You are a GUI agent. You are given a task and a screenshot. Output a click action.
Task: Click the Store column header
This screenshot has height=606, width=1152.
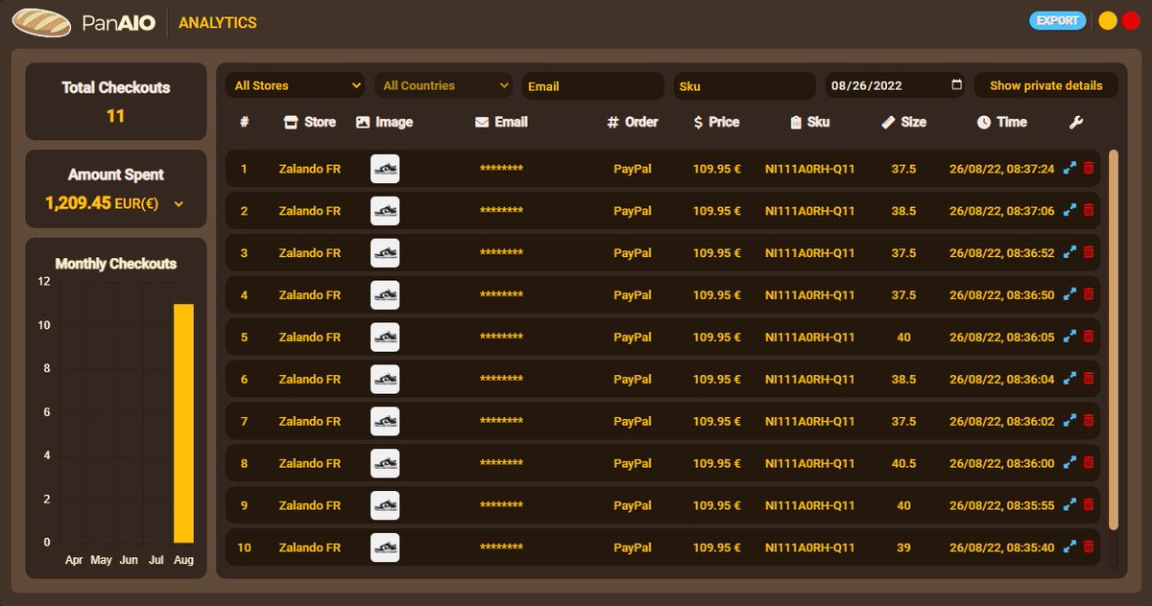310,122
